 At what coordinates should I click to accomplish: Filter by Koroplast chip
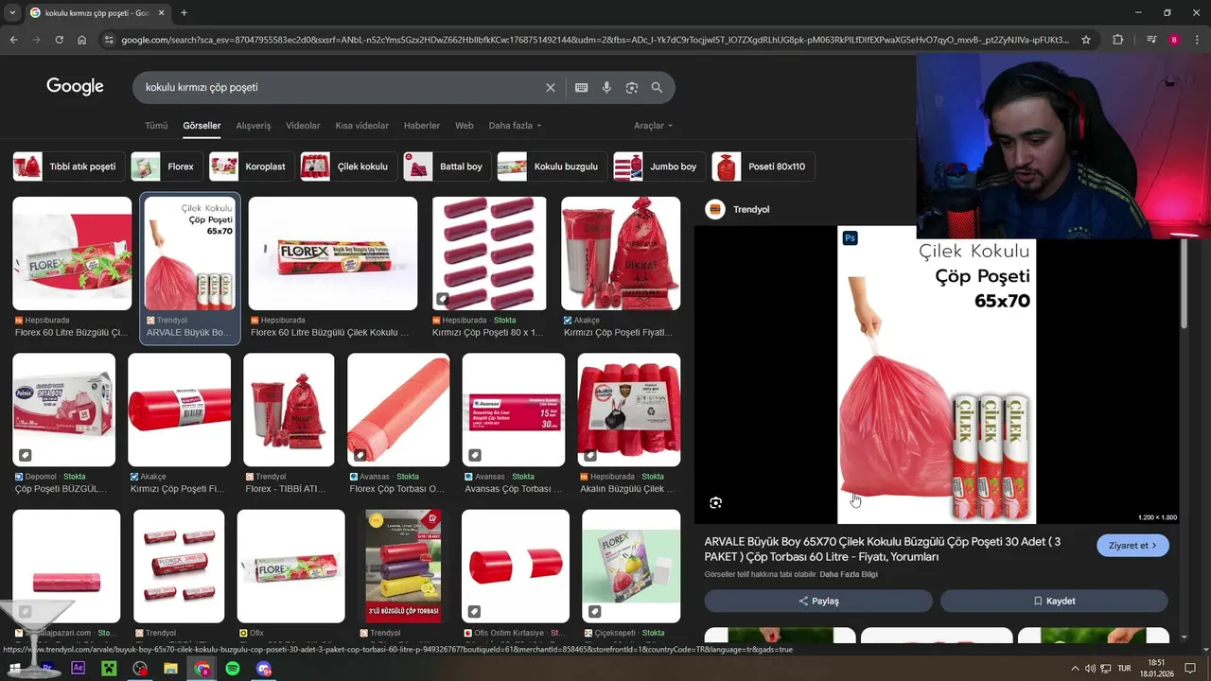tap(252, 166)
